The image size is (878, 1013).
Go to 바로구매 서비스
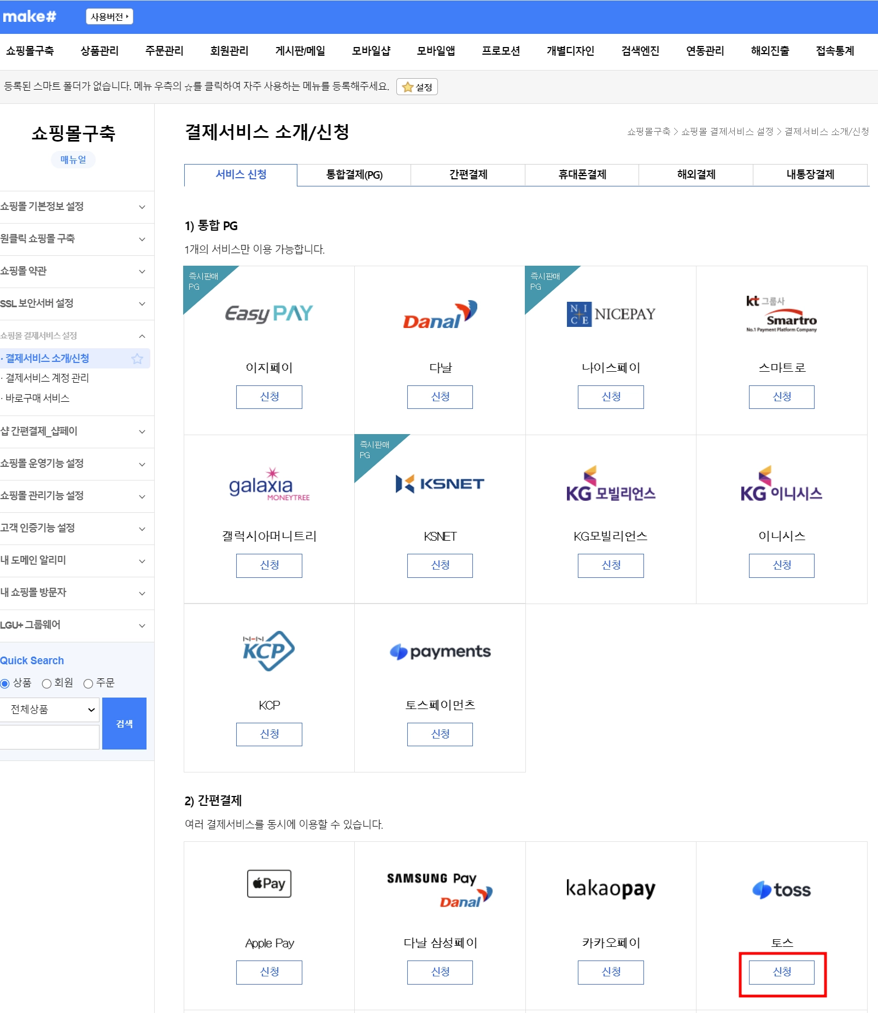37,399
